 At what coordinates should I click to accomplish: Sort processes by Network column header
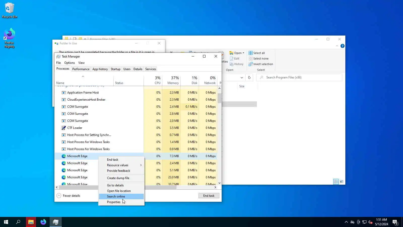(x=208, y=80)
